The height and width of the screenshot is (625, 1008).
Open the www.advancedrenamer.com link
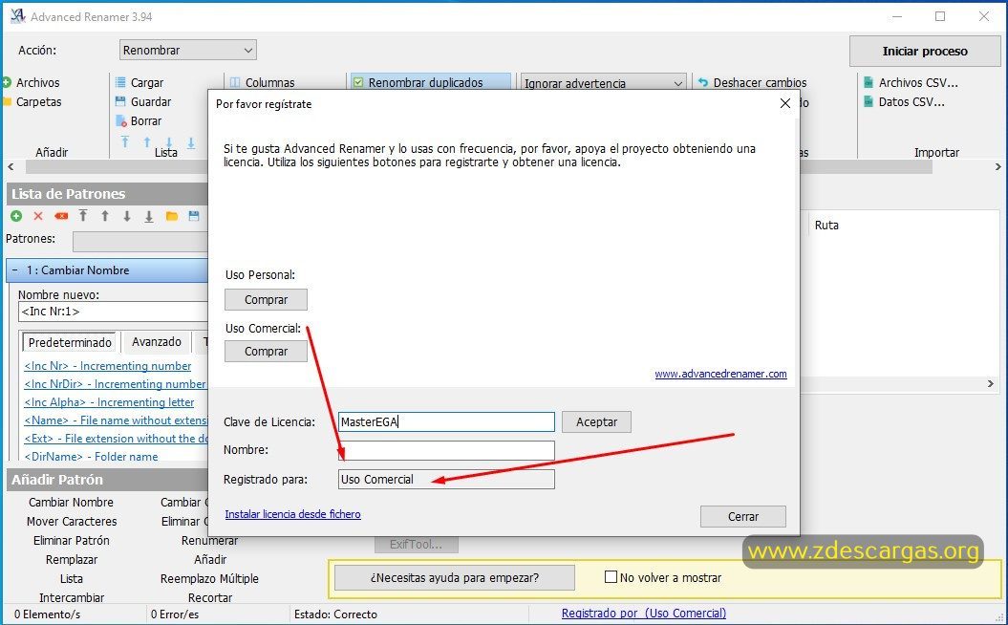click(720, 374)
